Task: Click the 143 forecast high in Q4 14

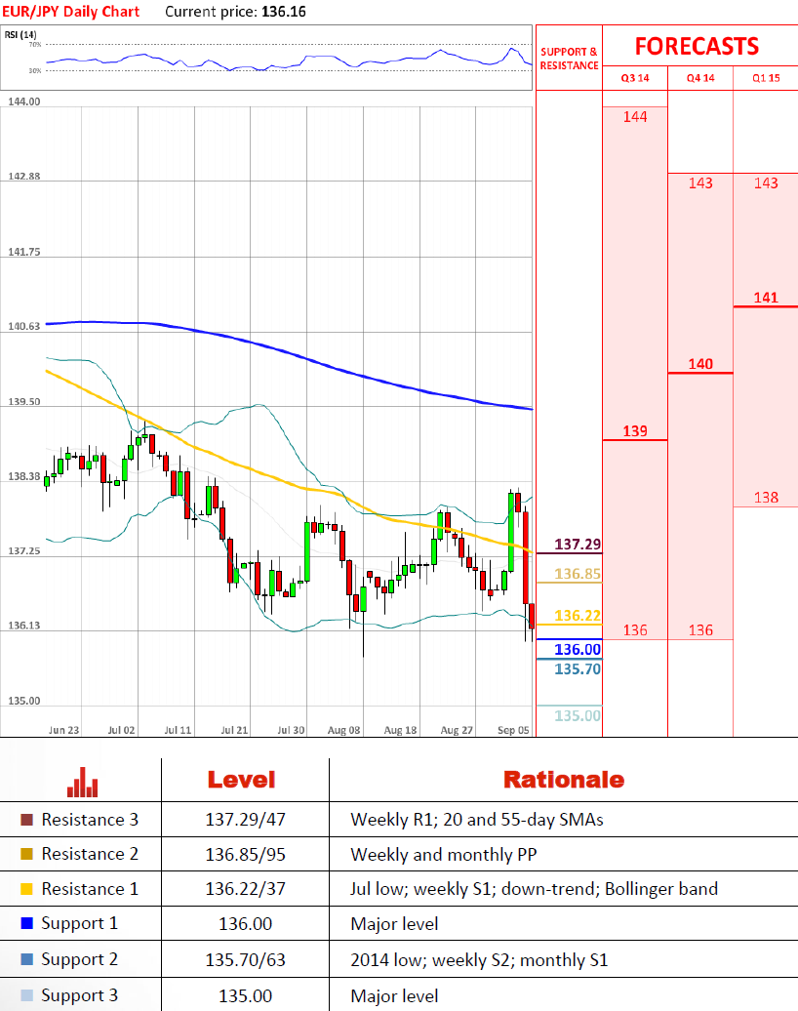Action: 700,183
